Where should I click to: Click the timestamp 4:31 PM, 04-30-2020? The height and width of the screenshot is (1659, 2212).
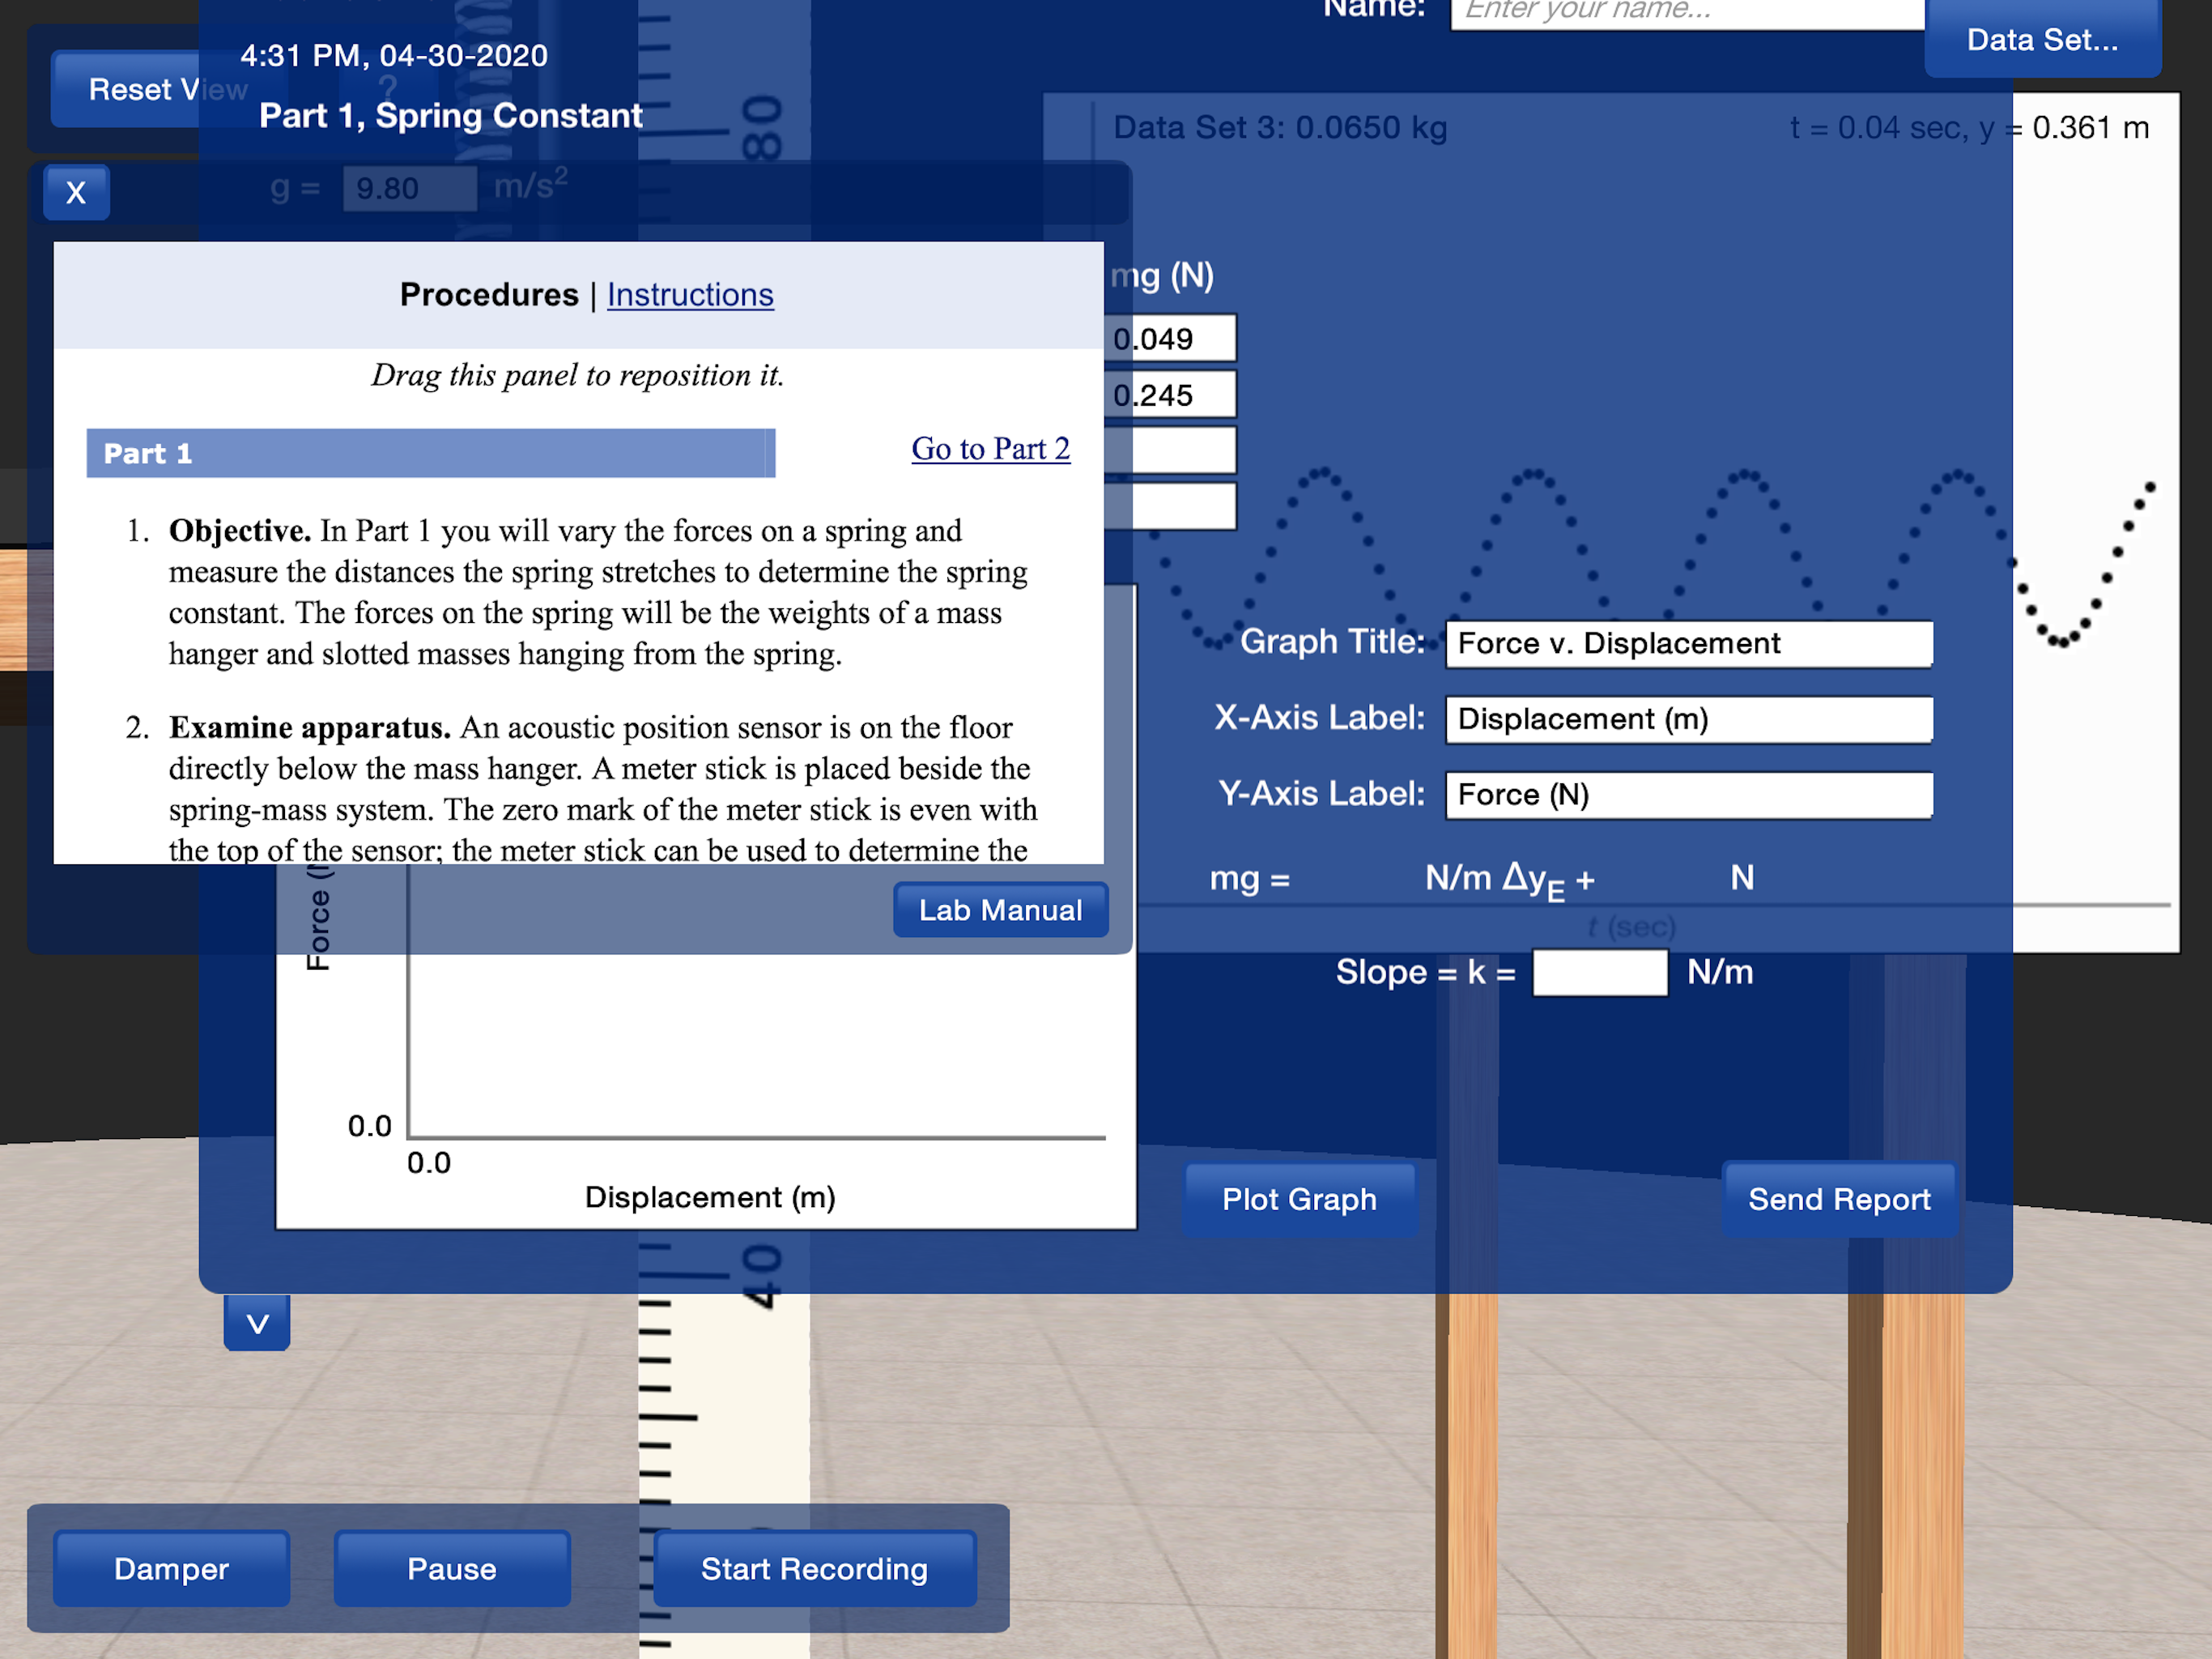coord(394,55)
